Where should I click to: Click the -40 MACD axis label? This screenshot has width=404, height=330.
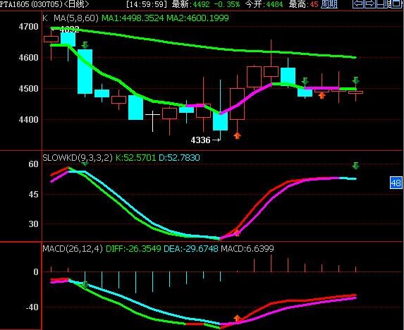tap(32, 307)
